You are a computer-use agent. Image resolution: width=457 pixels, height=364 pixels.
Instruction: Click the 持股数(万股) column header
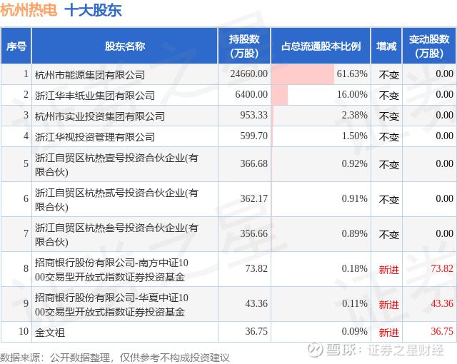[x=244, y=46]
